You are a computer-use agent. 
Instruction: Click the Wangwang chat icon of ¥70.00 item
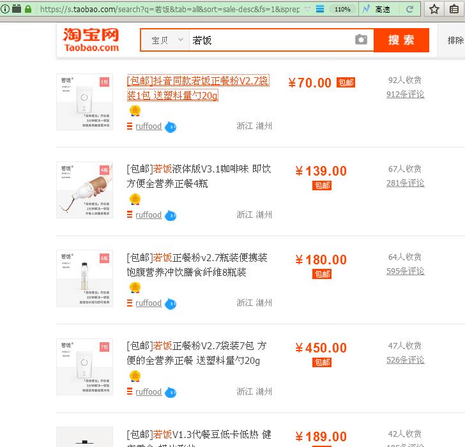tap(170, 127)
